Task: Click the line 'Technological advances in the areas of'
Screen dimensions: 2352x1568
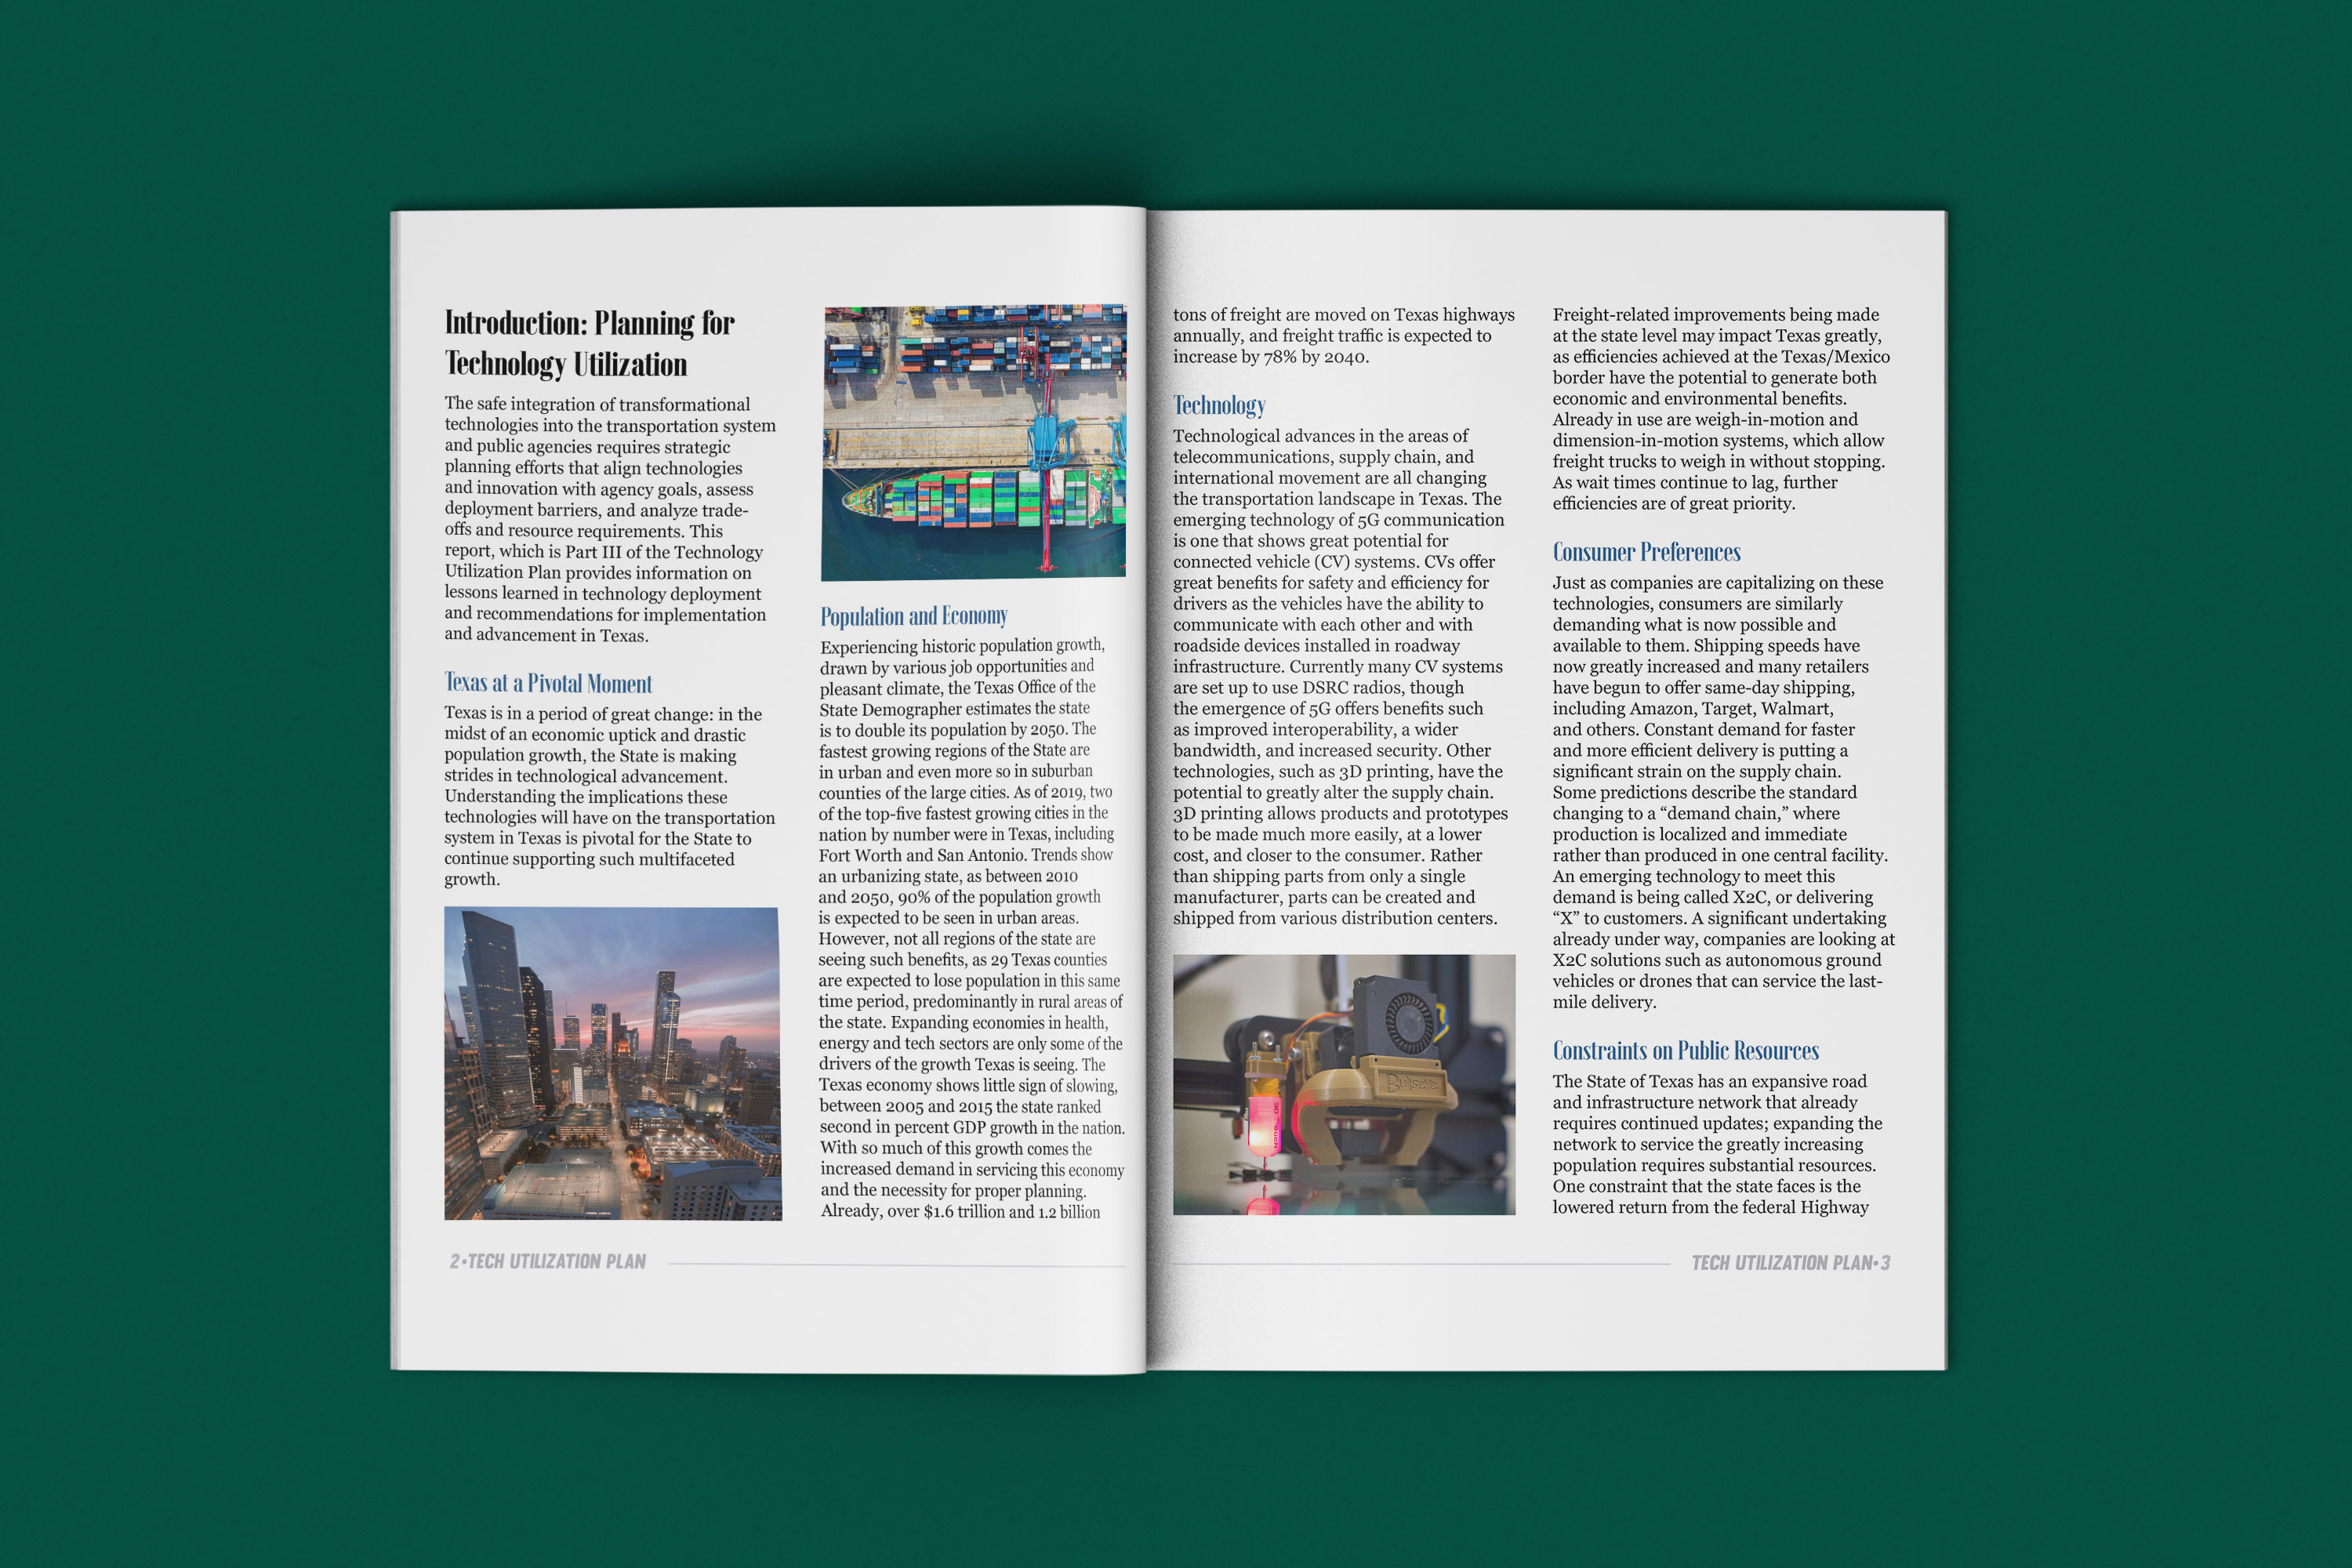Action: [x=1320, y=436]
